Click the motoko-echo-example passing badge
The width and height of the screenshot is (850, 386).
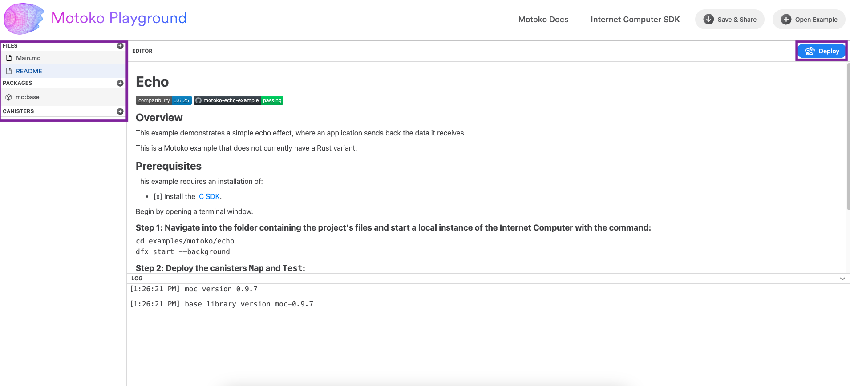239,100
